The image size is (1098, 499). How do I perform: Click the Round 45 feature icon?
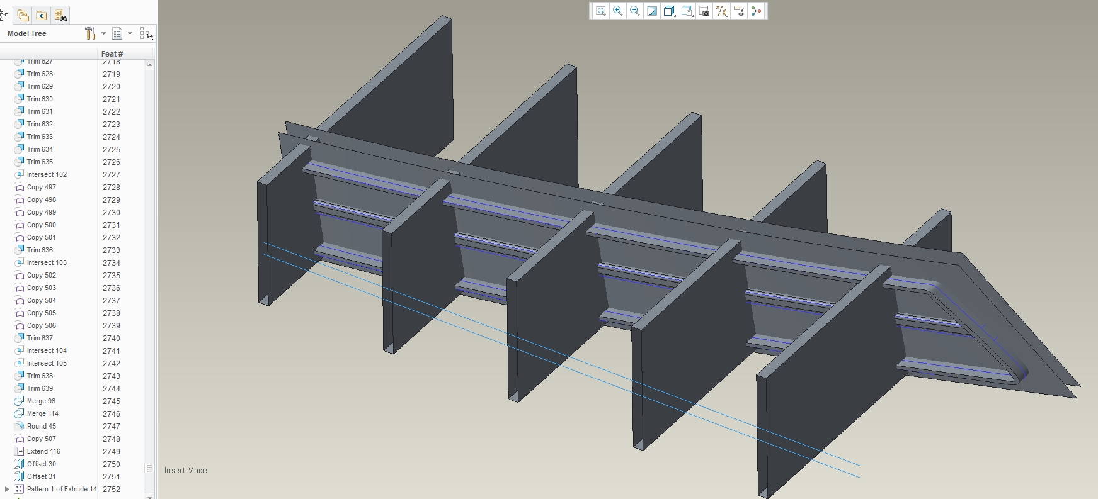click(x=19, y=426)
